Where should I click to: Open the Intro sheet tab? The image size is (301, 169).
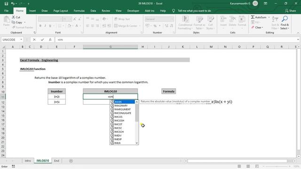(x=28, y=161)
